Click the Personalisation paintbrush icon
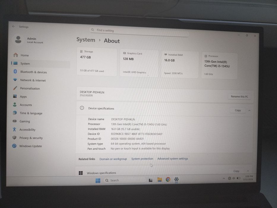Screen dimensions: 277x208 (x=15, y=88)
